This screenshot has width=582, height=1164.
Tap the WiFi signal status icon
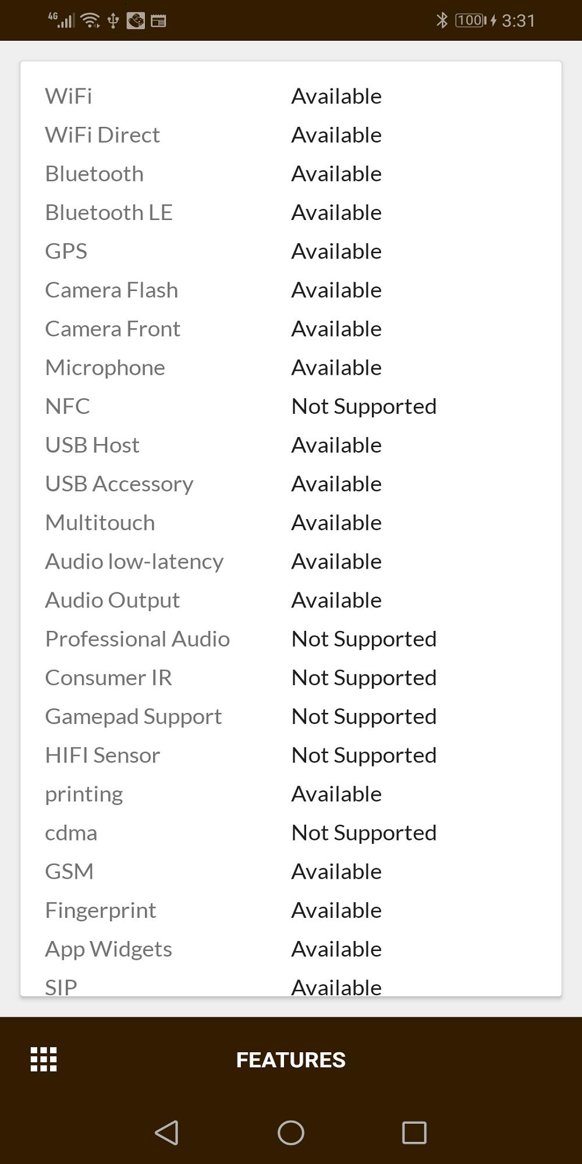[90, 20]
